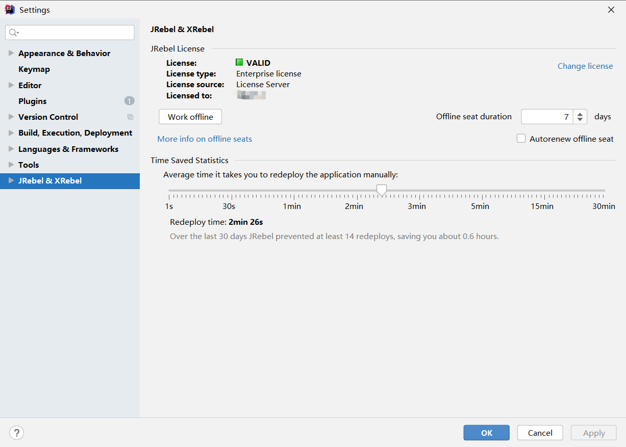Open Languages & Frameworks settings

click(x=68, y=149)
